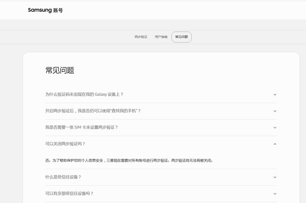Switch to the 两步验证 tab
The height and width of the screenshot is (203, 306).
141,37
